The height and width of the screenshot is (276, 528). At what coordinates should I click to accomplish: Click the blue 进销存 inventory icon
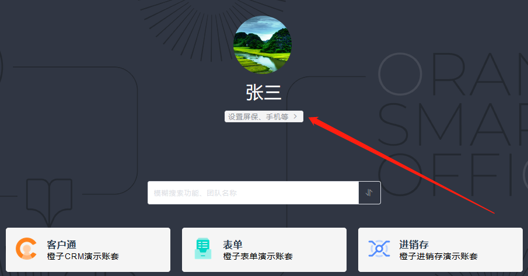(379, 249)
